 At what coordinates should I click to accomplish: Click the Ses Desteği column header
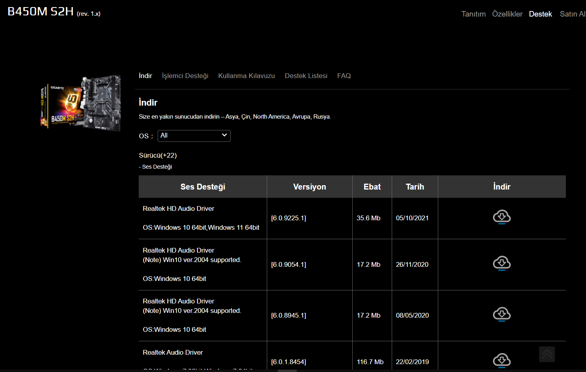[203, 187]
